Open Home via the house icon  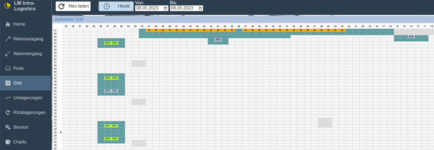pos(8,24)
